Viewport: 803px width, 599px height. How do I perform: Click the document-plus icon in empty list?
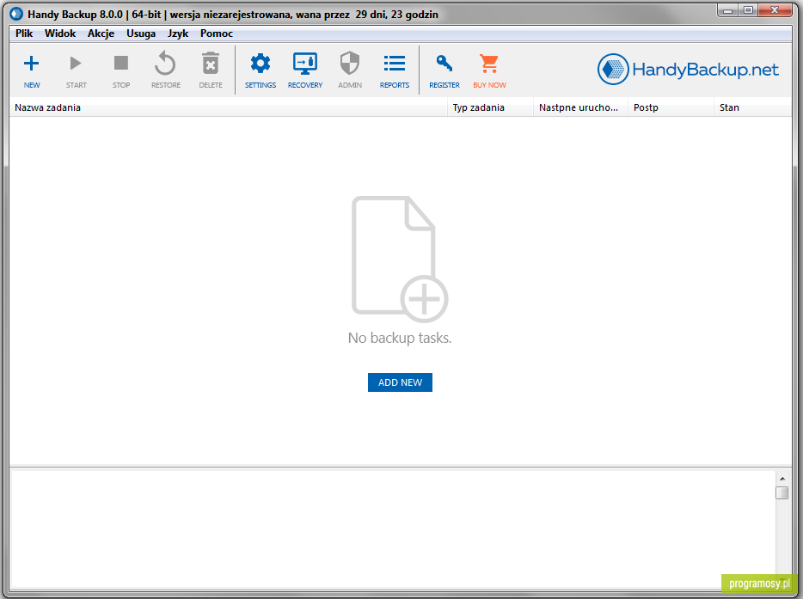(x=400, y=259)
